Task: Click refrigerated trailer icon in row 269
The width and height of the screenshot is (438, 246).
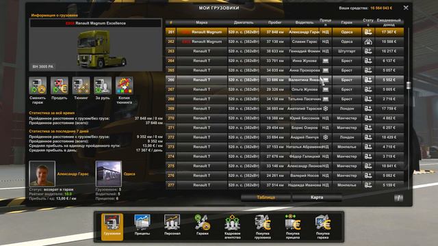Action: pos(326,109)
